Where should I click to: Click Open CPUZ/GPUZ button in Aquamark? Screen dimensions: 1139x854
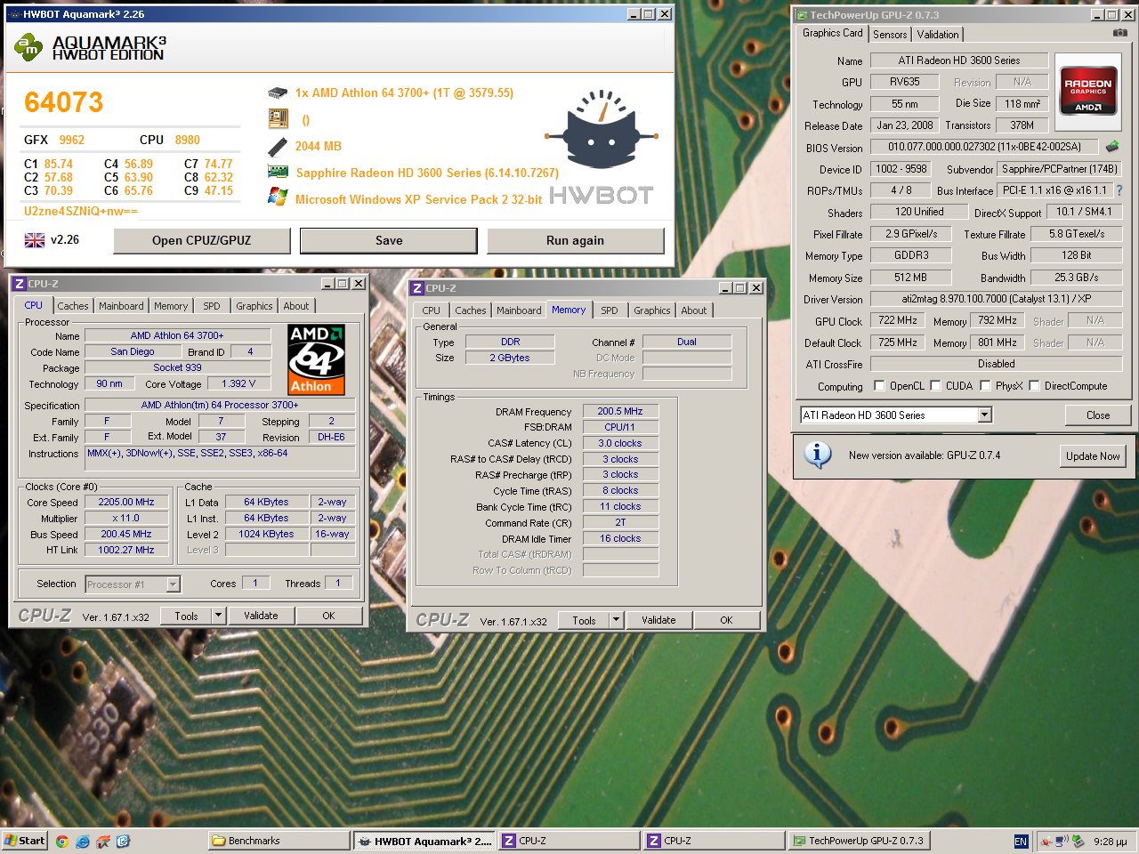[202, 240]
